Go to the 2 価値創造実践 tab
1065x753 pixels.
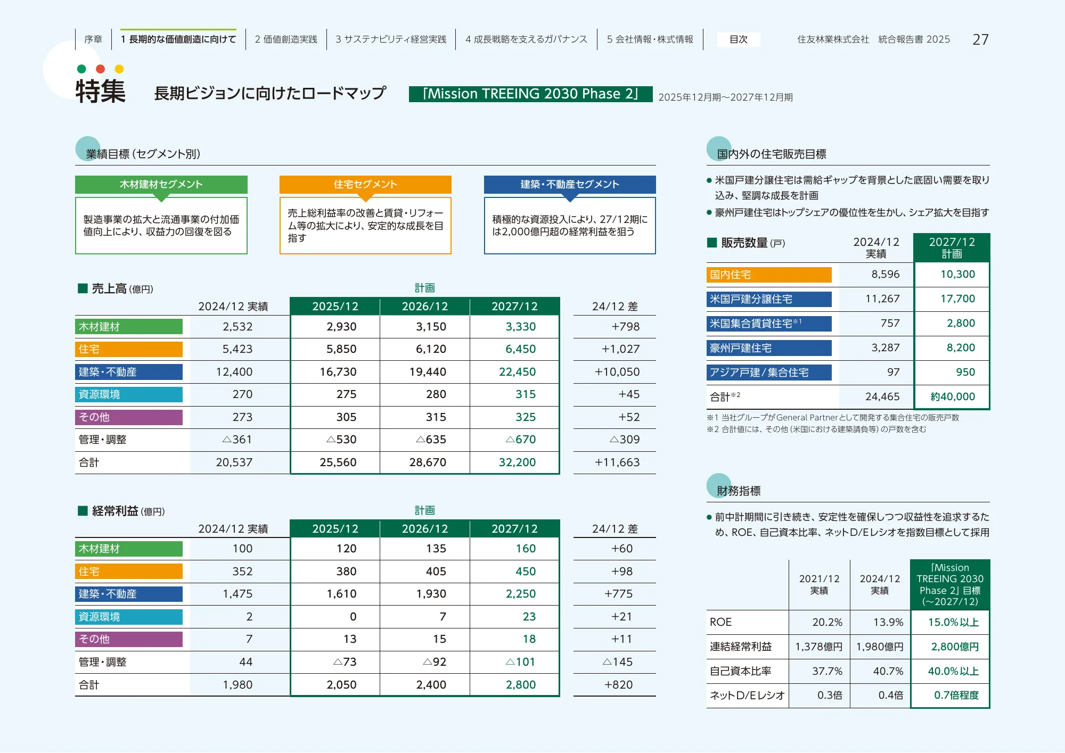pos(286,39)
